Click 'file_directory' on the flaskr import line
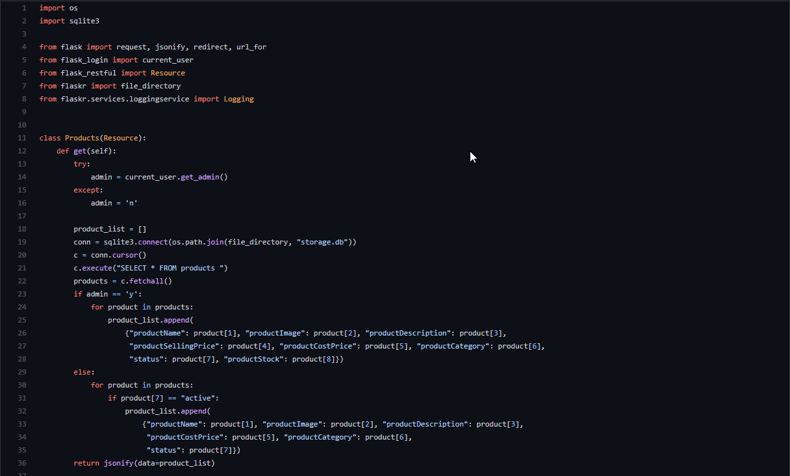 click(151, 86)
